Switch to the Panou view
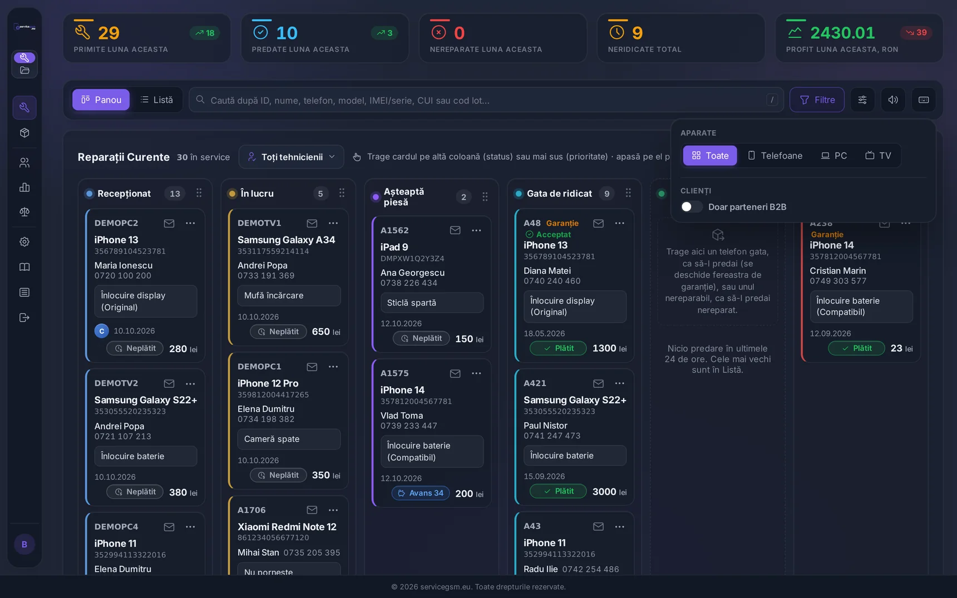This screenshot has height=598, width=957. click(101, 100)
